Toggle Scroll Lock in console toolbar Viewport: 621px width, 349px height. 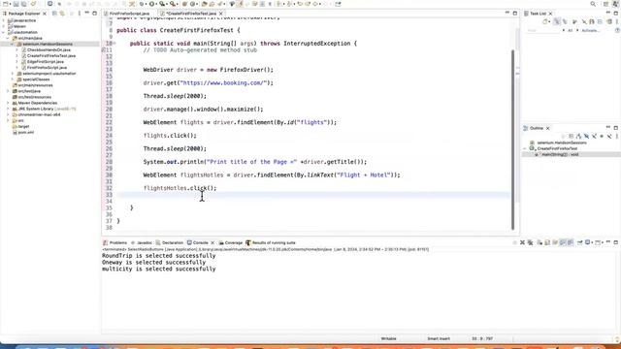click(547, 242)
